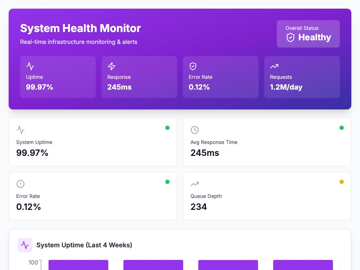This screenshot has height=270, width=360.
Task: Click the pulse icon in the System Uptime card
Action: tap(21, 130)
